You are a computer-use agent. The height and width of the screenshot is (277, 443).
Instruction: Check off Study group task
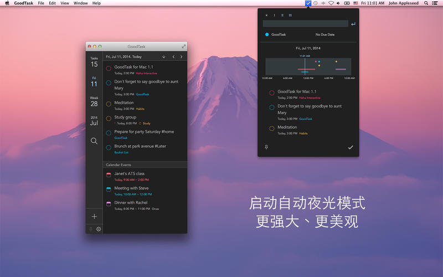pyautogui.click(x=109, y=119)
